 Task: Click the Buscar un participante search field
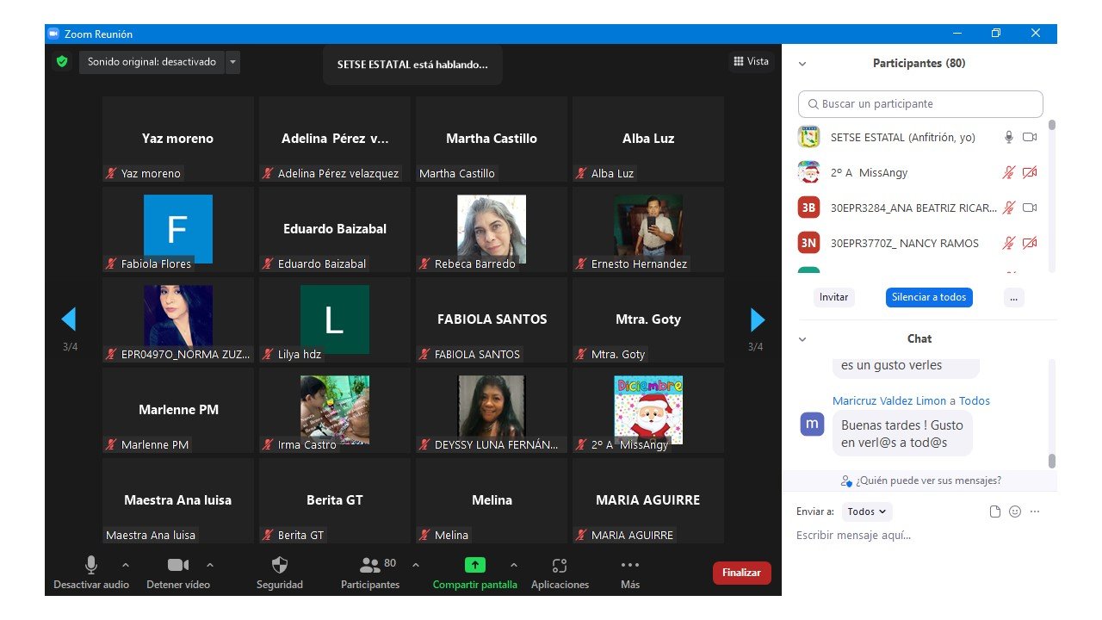(x=920, y=104)
